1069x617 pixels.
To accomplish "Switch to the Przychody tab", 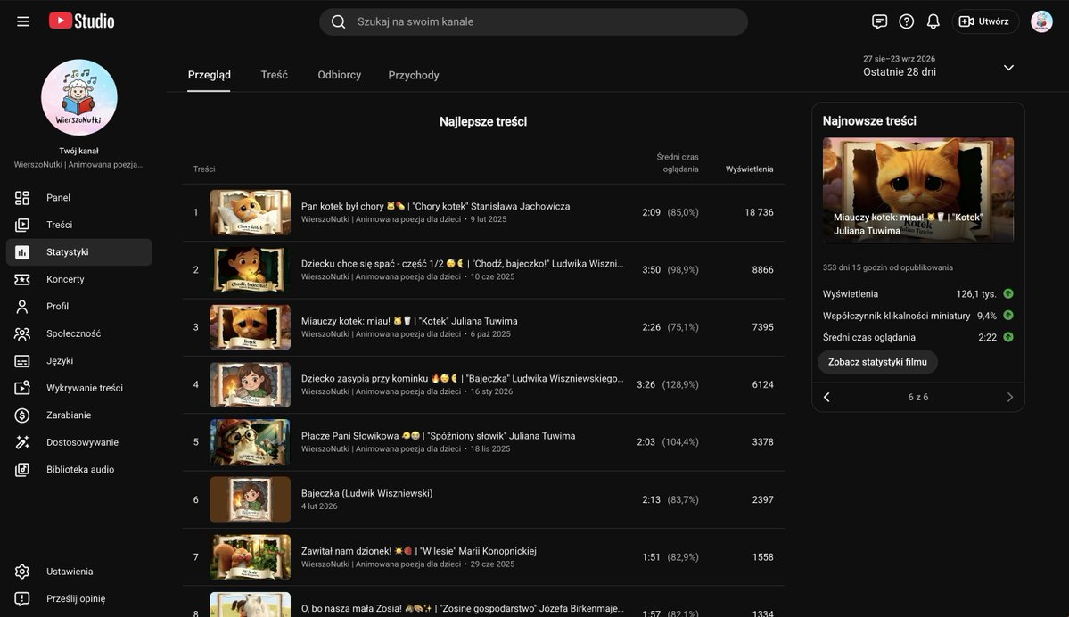I will 414,75.
